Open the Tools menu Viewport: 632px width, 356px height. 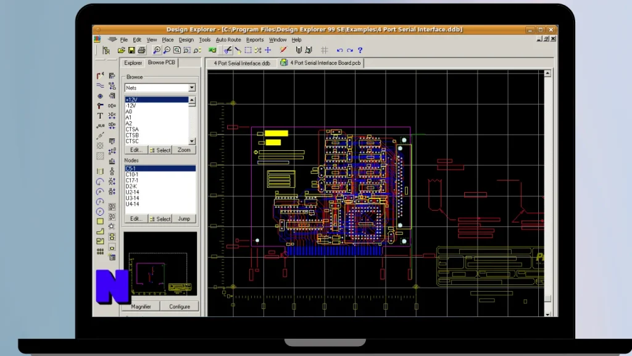tap(204, 40)
